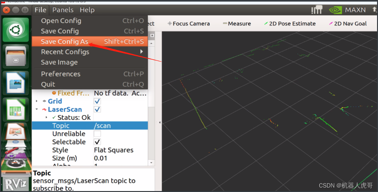Edit the /scan topic value
Screen dimensions: 378x192
[120, 126]
